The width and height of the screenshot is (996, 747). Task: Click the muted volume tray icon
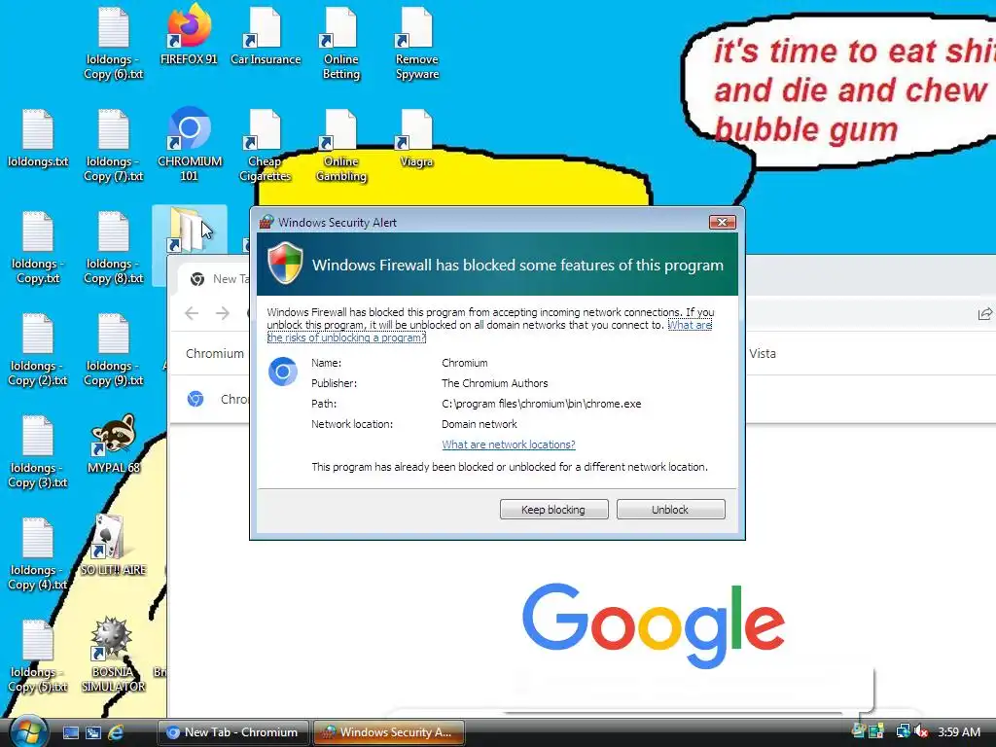[922, 731]
